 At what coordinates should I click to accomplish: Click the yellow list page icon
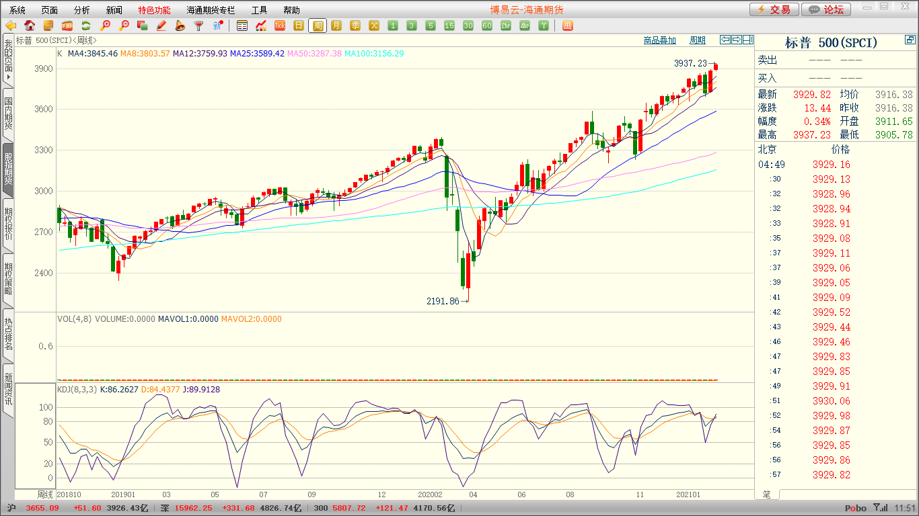pyautogui.click(x=48, y=26)
